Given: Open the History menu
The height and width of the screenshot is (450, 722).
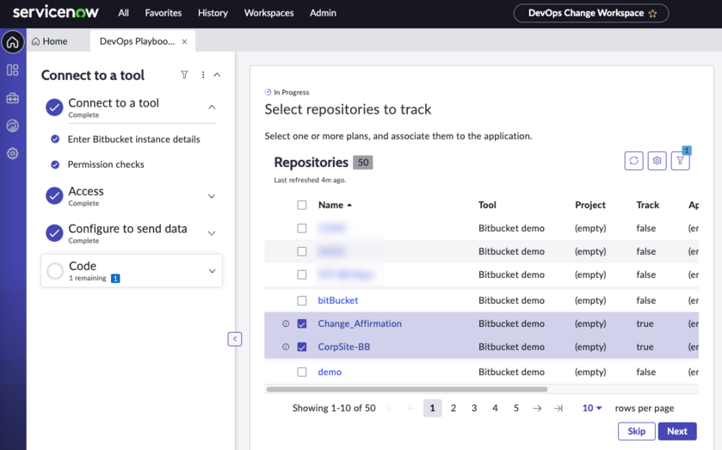Looking at the screenshot, I should tap(213, 13).
